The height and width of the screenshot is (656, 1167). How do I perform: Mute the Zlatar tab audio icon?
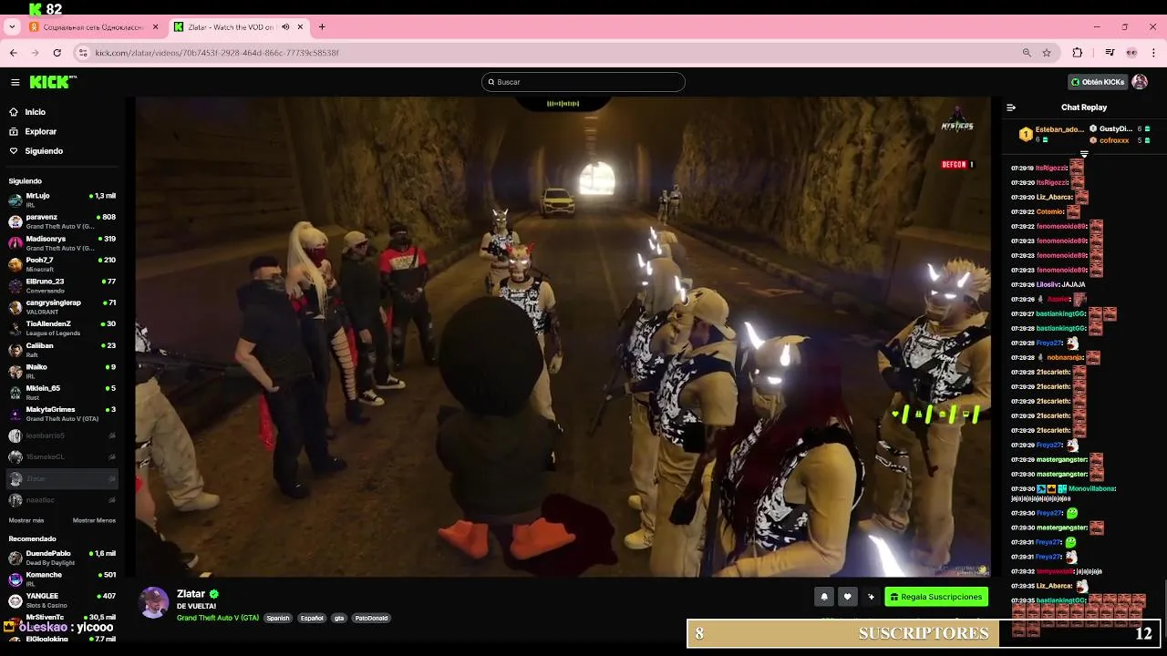pos(285,26)
